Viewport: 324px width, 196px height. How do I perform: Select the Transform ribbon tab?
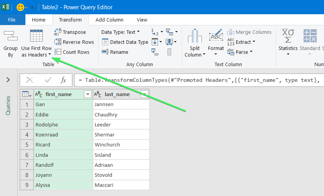click(x=70, y=20)
